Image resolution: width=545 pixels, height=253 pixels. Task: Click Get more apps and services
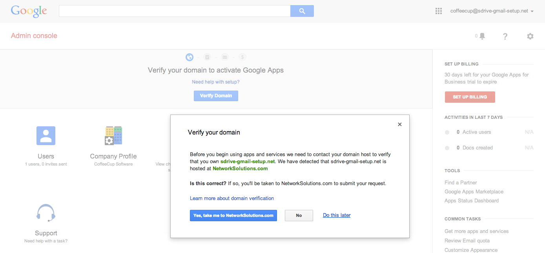[x=477, y=231]
